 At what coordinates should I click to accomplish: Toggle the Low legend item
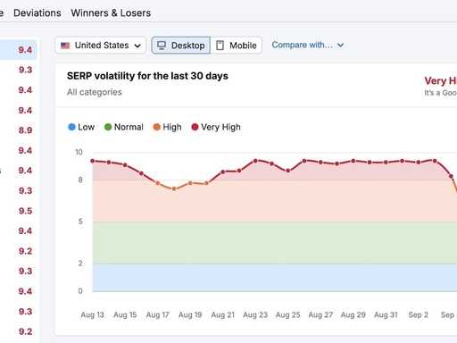(x=81, y=127)
